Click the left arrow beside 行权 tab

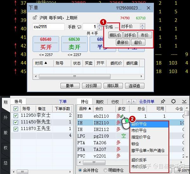(x=129, y=102)
